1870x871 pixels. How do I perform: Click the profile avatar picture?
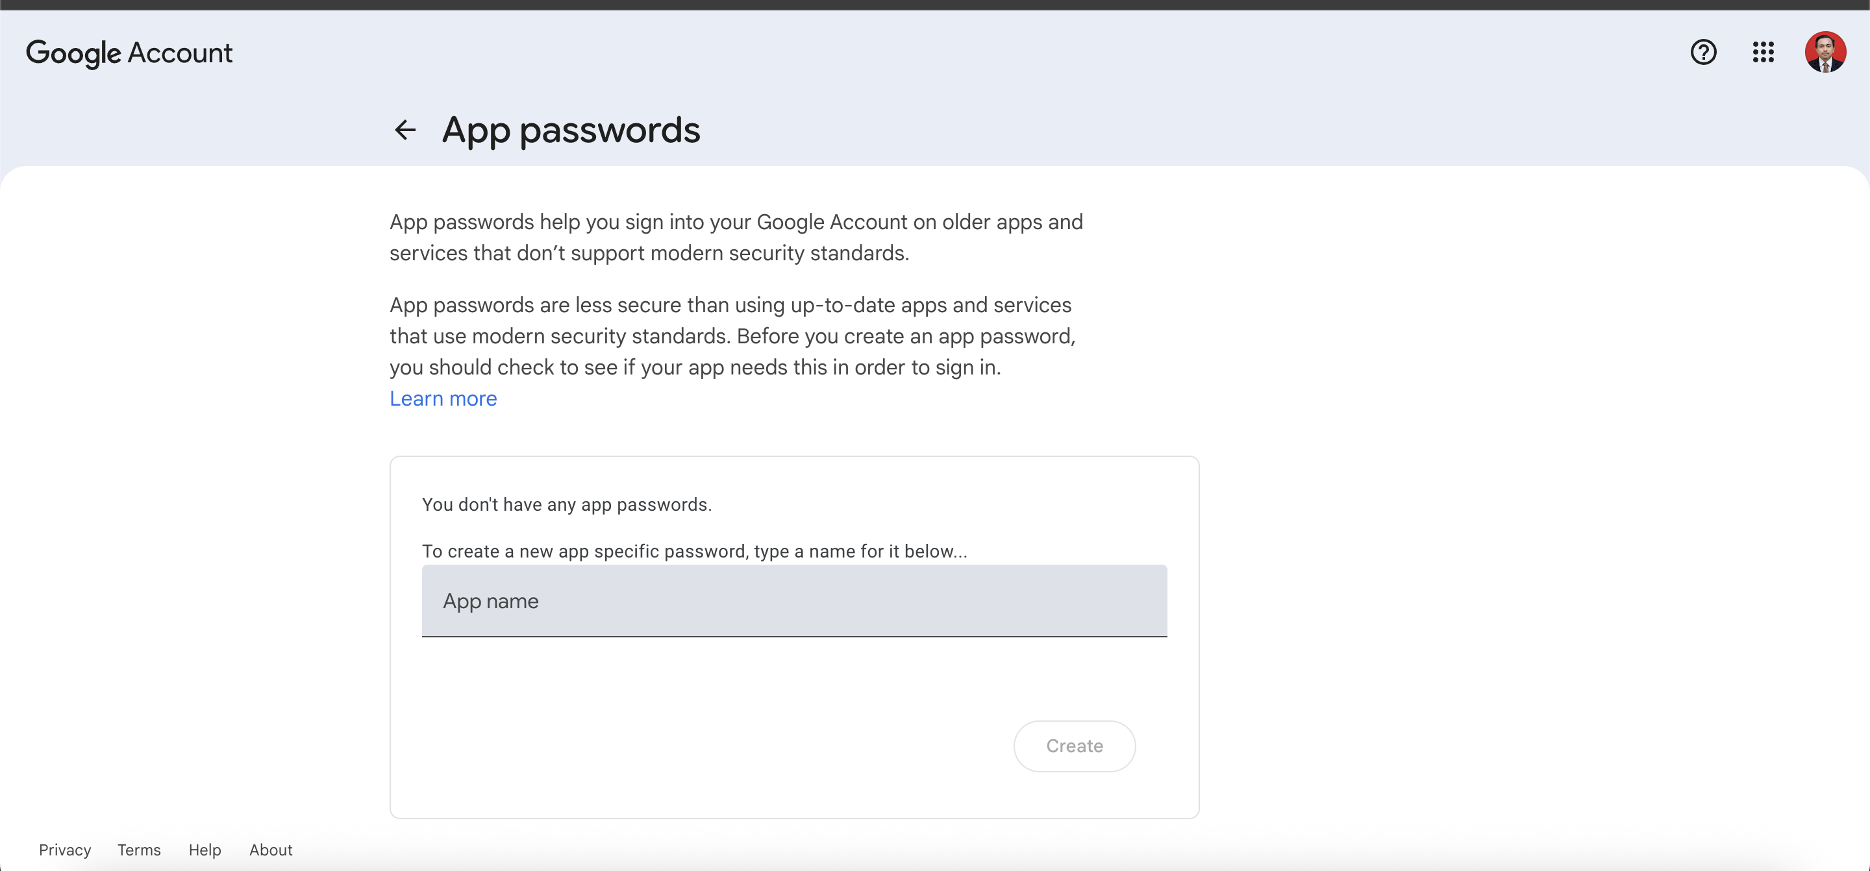tap(1825, 53)
